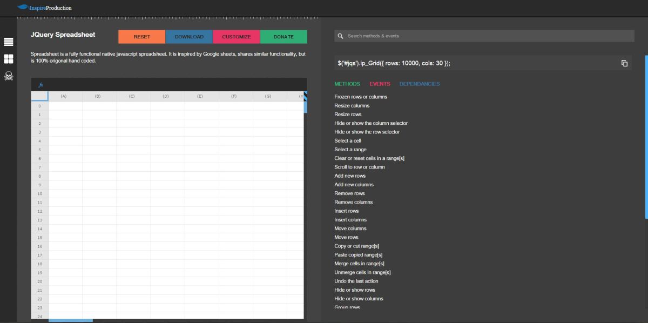Viewport: 648px width, 323px height.
Task: Open 'Resize columns' method
Action: pyautogui.click(x=352, y=105)
